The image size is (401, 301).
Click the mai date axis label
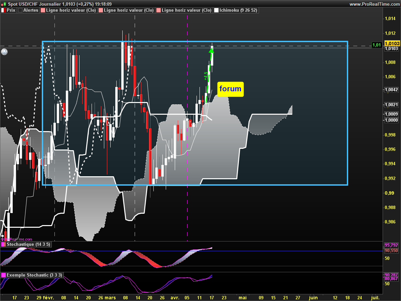tap(243, 297)
